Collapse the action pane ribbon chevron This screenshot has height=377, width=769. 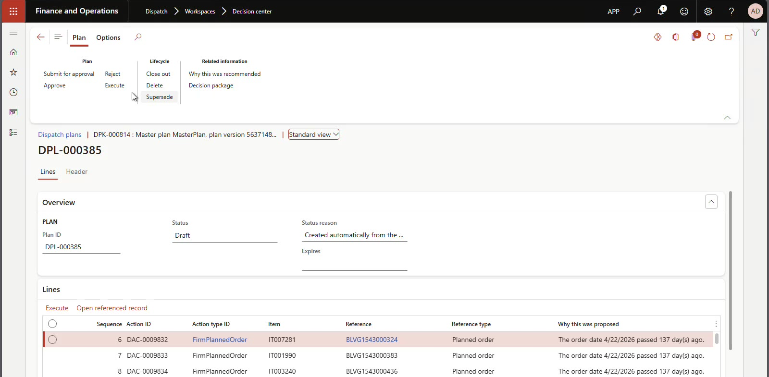[727, 117]
